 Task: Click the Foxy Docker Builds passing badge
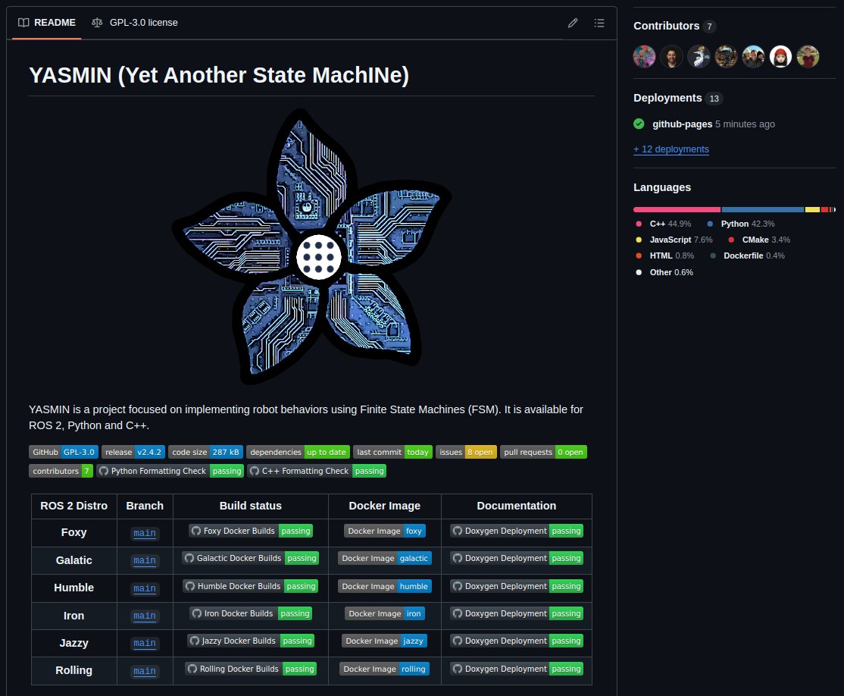(251, 531)
